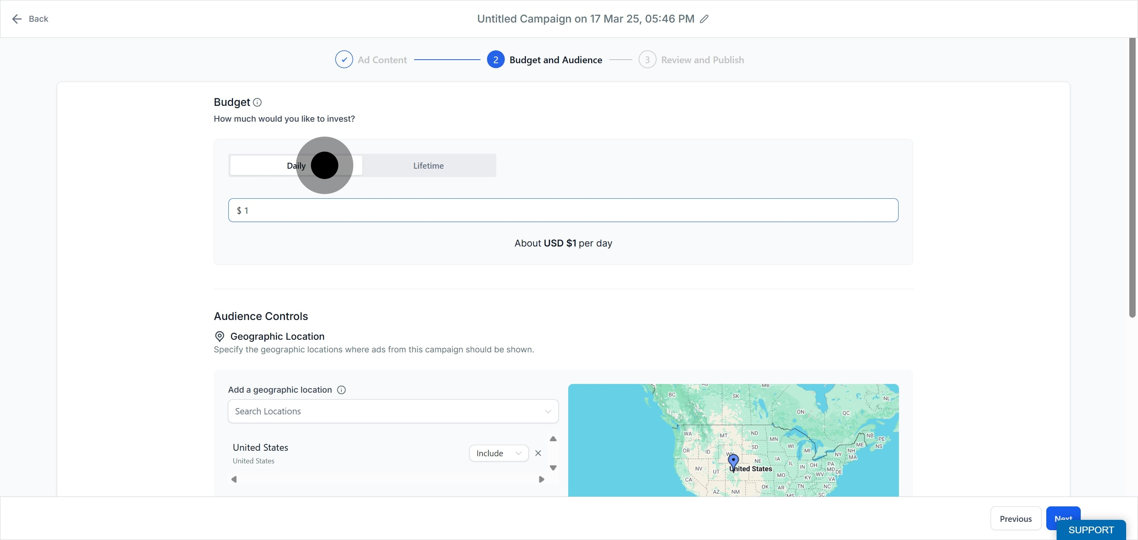Click the back arrow icon
Image resolution: width=1138 pixels, height=540 pixels.
pyautogui.click(x=17, y=19)
